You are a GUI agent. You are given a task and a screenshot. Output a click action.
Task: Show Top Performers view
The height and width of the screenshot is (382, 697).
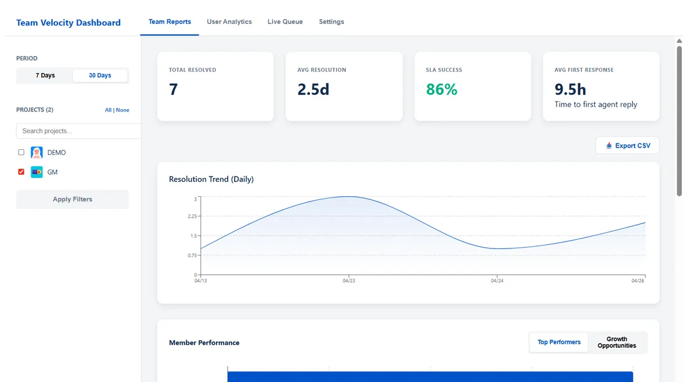click(x=559, y=343)
